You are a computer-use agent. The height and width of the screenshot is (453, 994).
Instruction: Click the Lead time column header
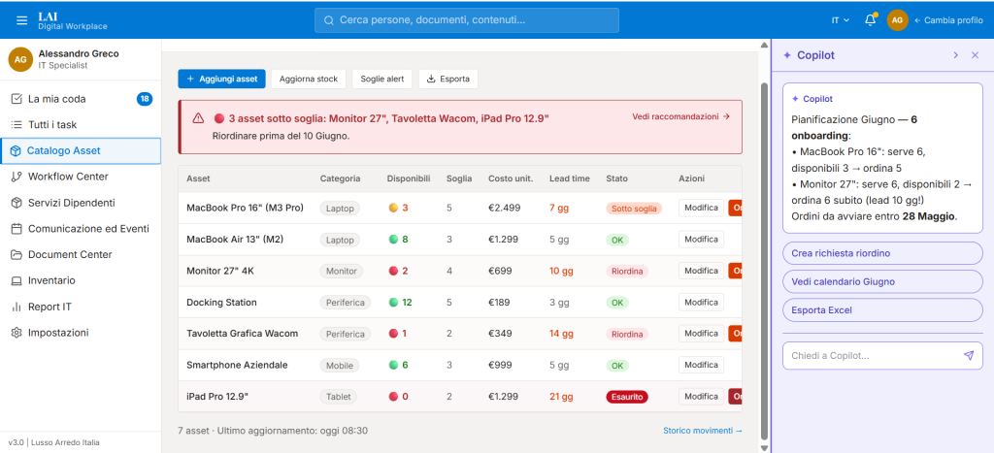[x=569, y=178]
